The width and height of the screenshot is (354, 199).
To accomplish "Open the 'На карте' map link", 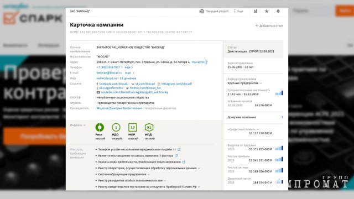I will (199, 62).
